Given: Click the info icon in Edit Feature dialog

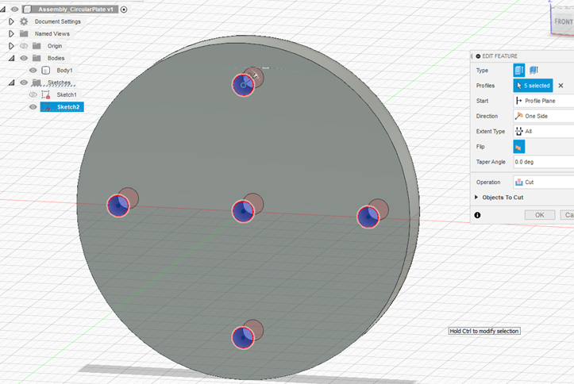Looking at the screenshot, I should coord(477,215).
